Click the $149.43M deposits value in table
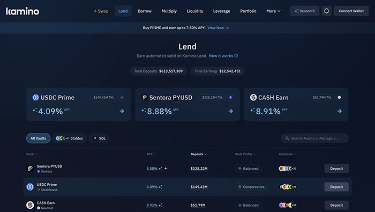Screen dimensions: 375x212 (x=199, y=187)
